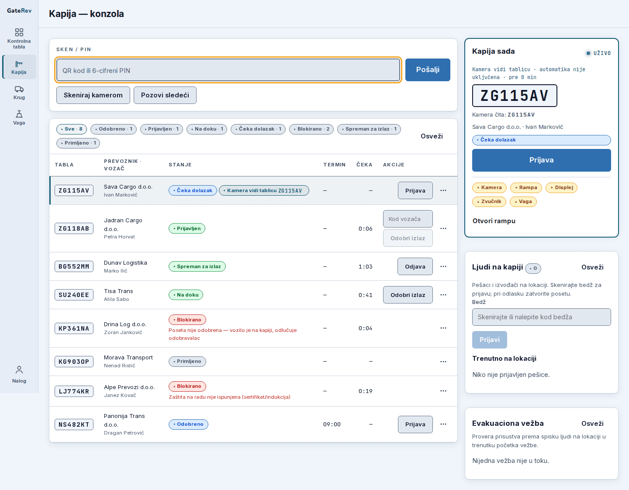Click Odobri izlaz for SU240EE

click(408, 295)
